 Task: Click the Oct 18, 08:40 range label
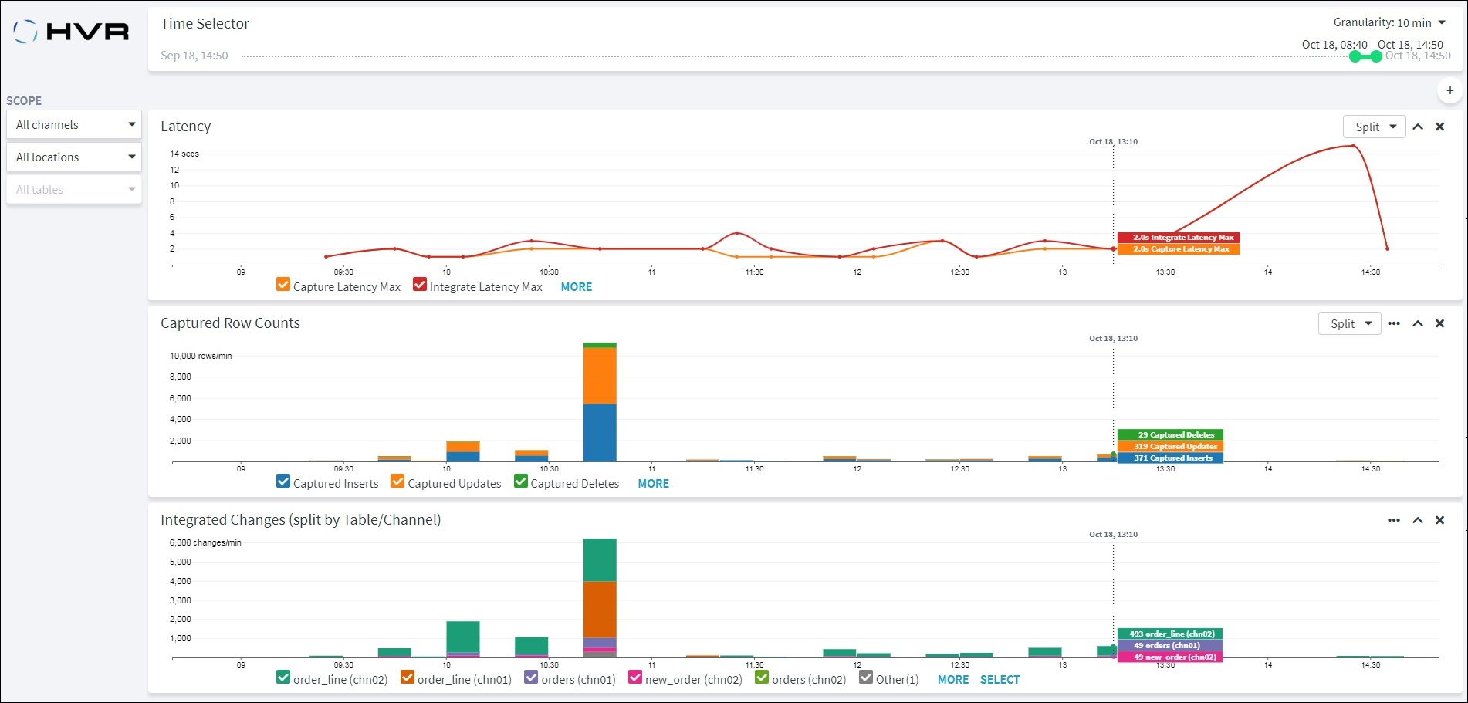coord(1334,45)
